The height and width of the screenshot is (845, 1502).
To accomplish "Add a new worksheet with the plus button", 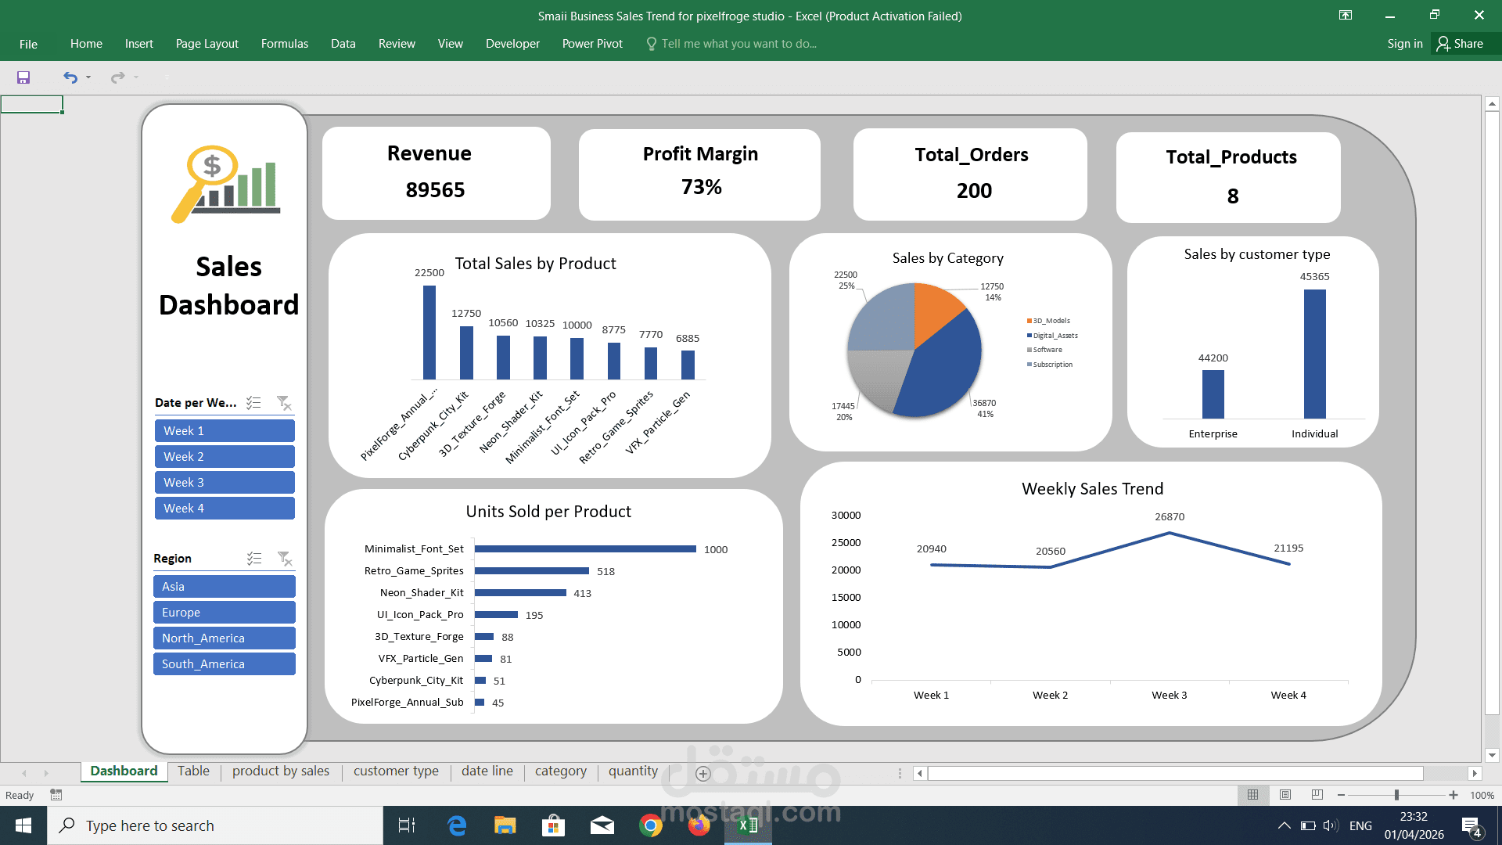I will pos(702,774).
